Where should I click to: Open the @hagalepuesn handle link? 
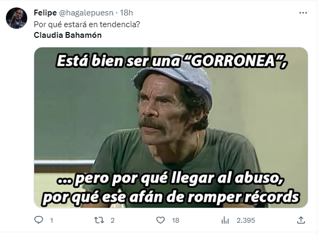(86, 13)
